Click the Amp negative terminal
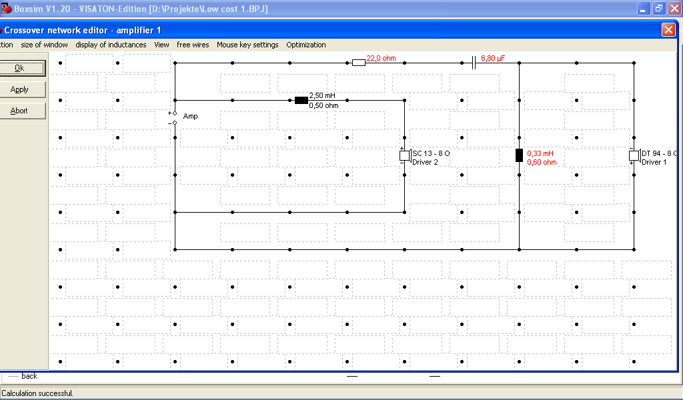This screenshot has width=683, height=400. [x=175, y=123]
